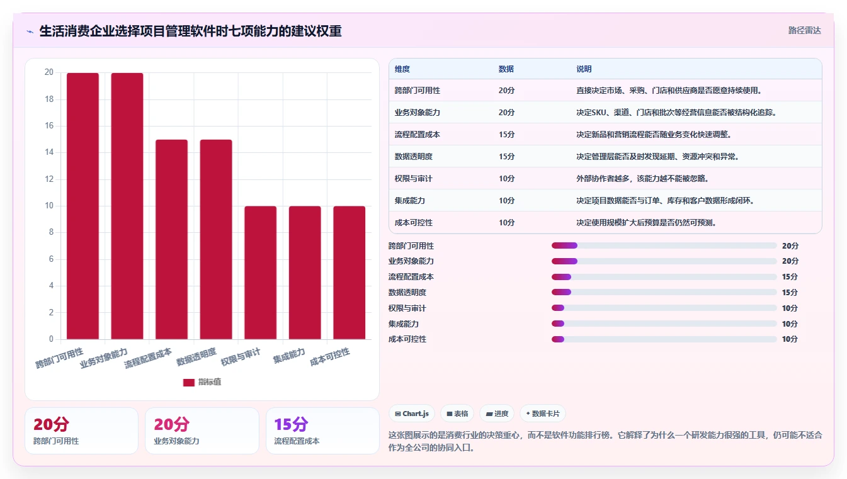The width and height of the screenshot is (847, 479).
Task: Click the 集成能力 chart bar
Action: pyautogui.click(x=305, y=273)
